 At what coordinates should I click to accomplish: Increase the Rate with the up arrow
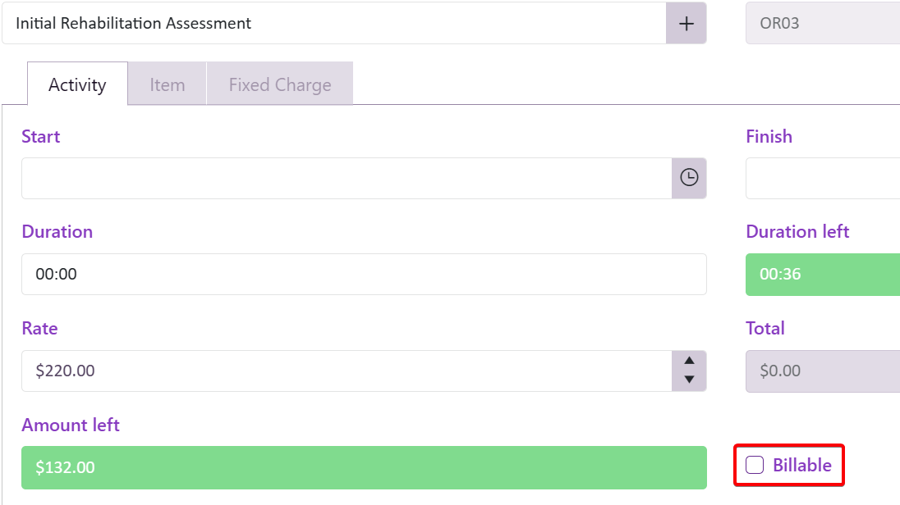pos(689,361)
